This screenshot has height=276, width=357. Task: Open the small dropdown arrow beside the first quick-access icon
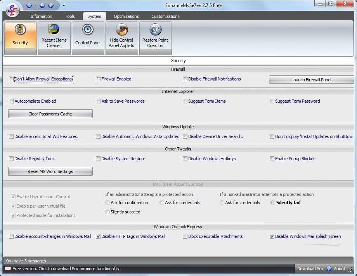35,5
